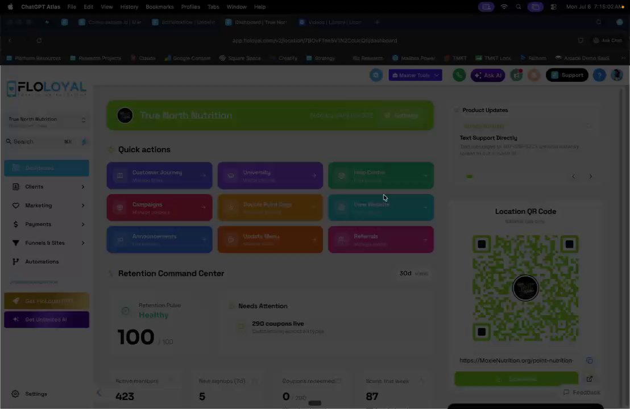Open the Campaigns quick action card
The height and width of the screenshot is (409, 630).
point(160,207)
